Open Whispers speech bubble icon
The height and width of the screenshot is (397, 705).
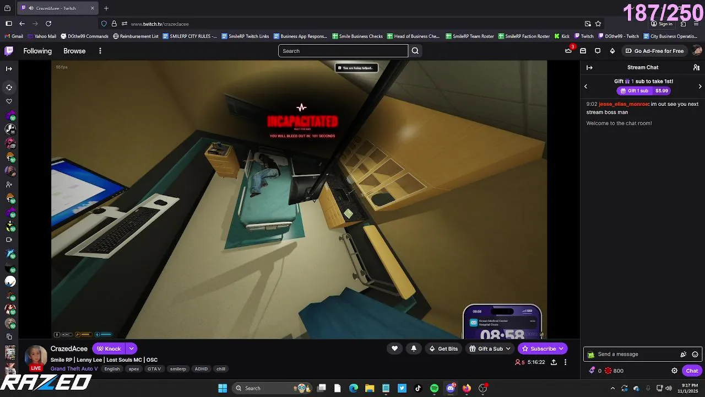click(598, 51)
